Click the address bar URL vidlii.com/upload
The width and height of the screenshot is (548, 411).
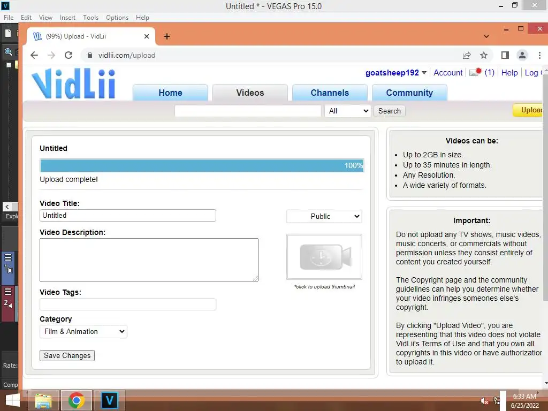pyautogui.click(x=127, y=55)
